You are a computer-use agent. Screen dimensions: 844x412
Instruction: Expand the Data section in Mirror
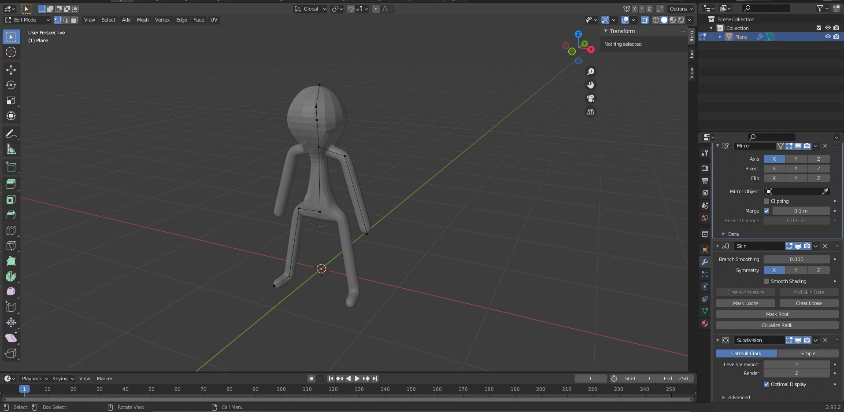point(733,234)
